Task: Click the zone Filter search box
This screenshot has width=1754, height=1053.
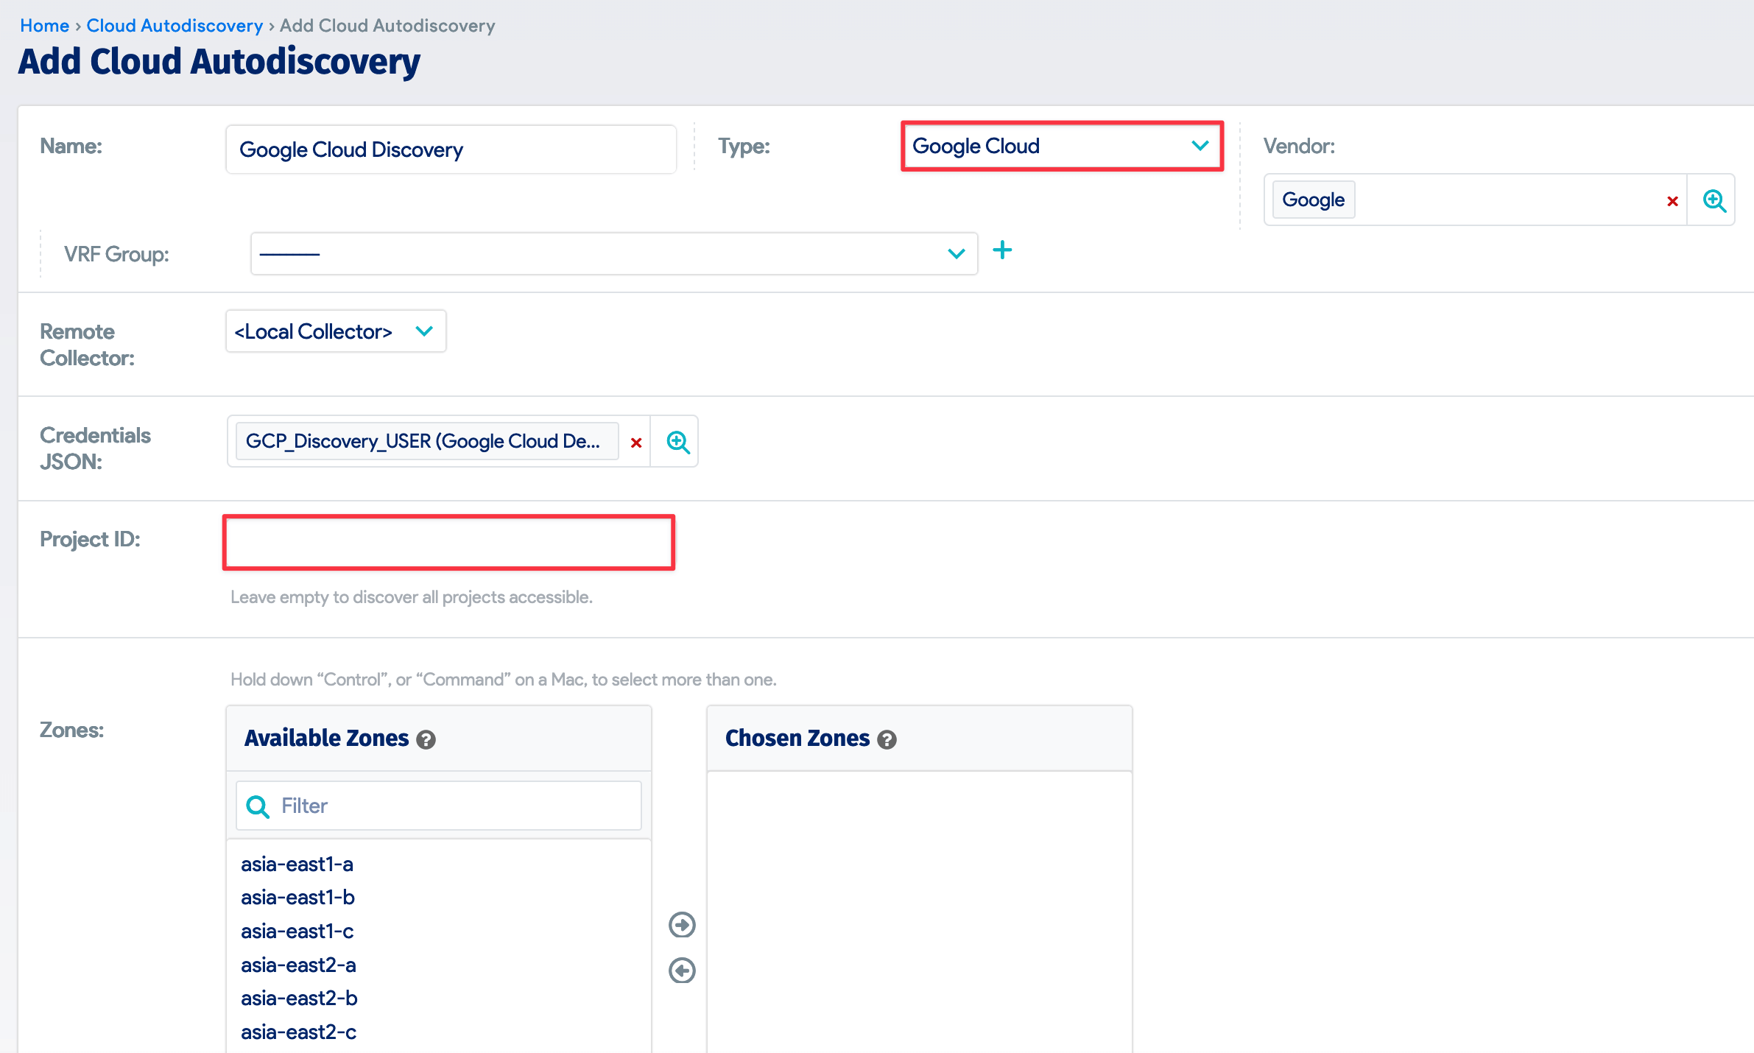Action: (442, 806)
